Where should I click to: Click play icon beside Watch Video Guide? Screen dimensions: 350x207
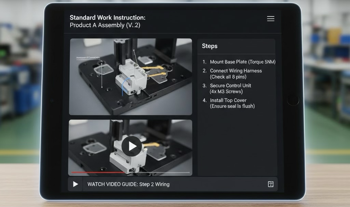point(76,184)
